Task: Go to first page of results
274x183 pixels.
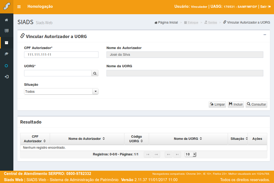Action: pos(148,155)
